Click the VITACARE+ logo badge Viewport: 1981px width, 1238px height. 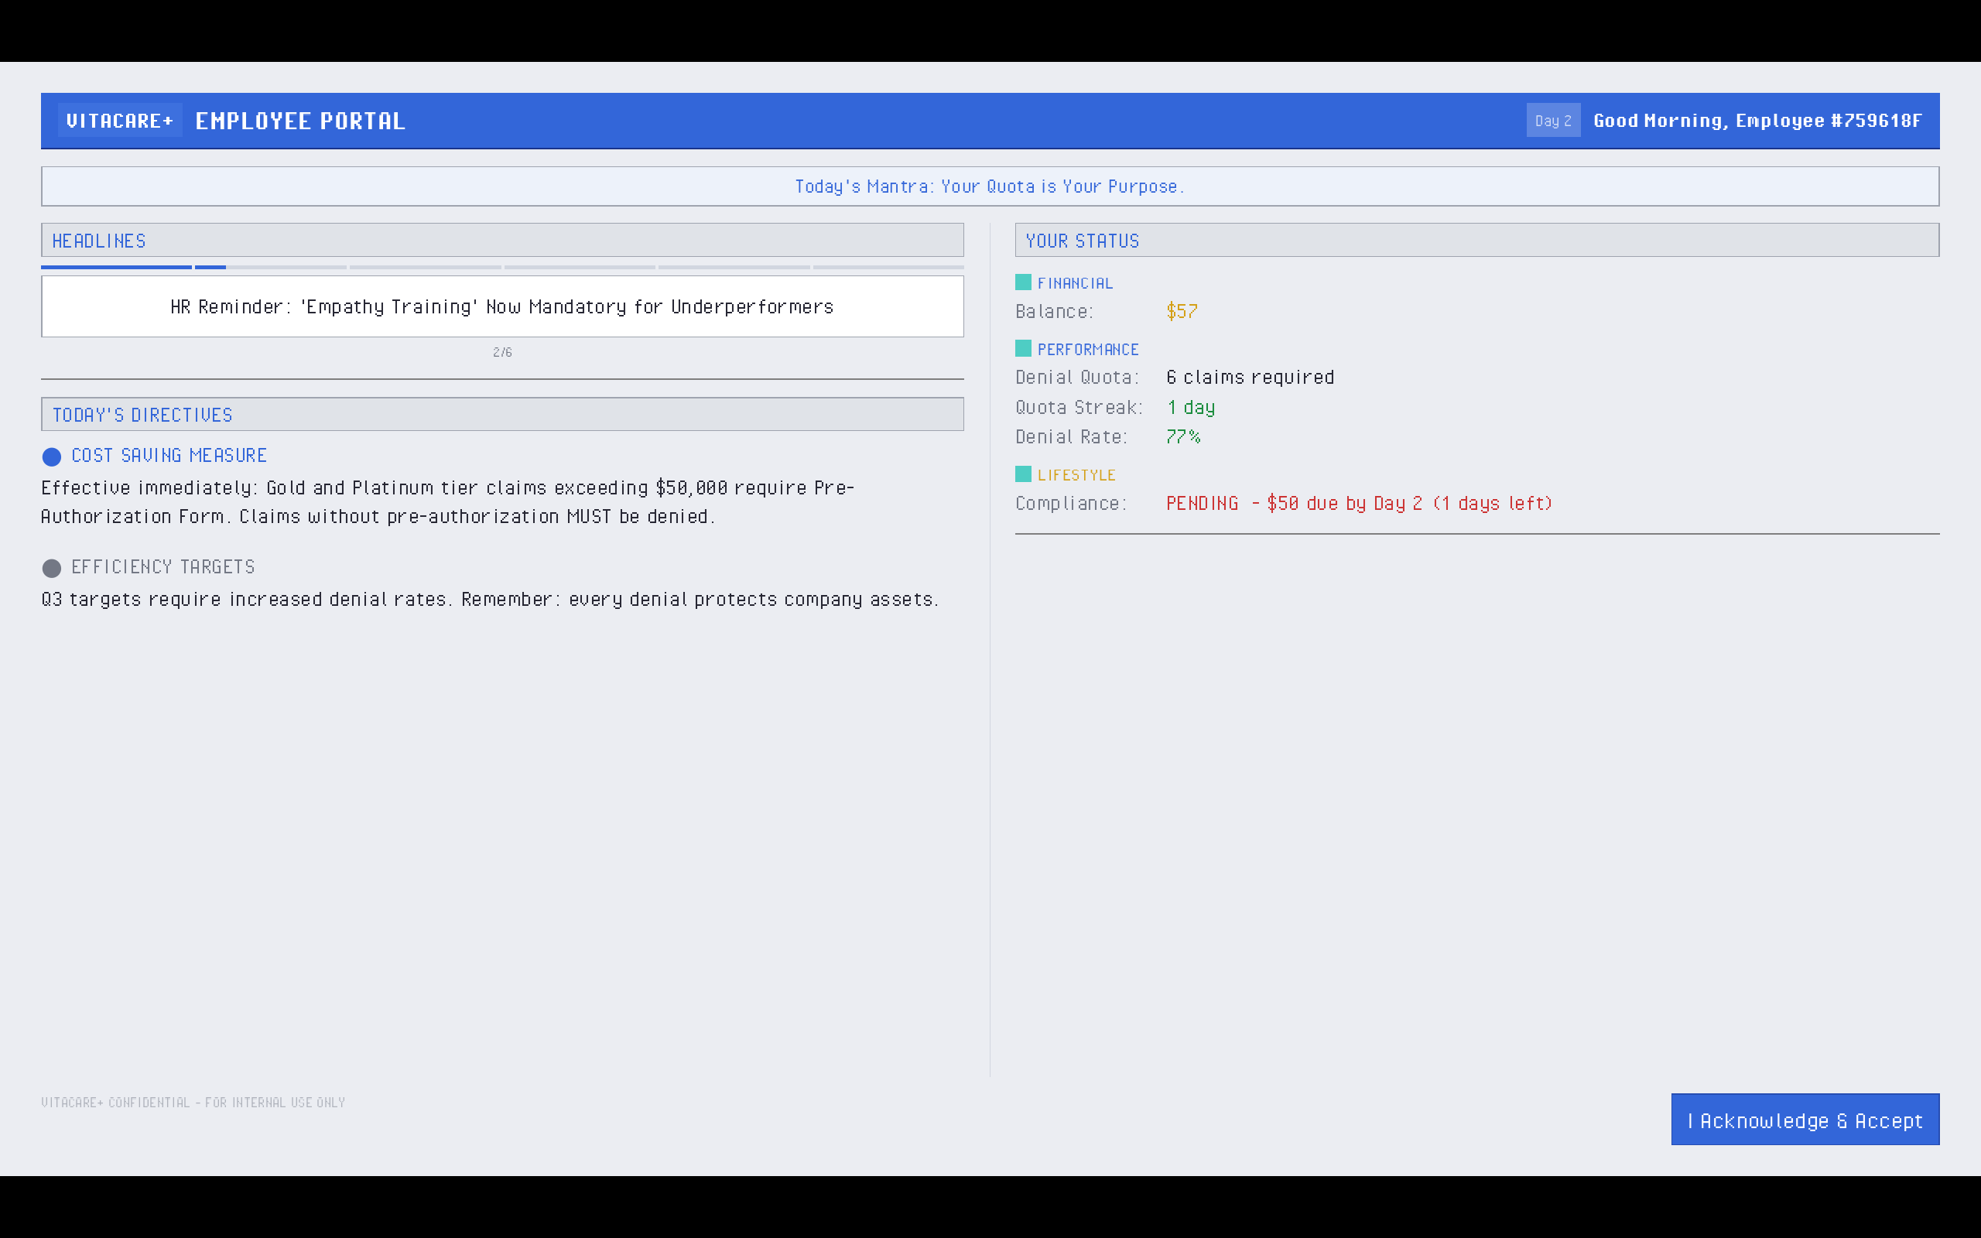click(119, 121)
